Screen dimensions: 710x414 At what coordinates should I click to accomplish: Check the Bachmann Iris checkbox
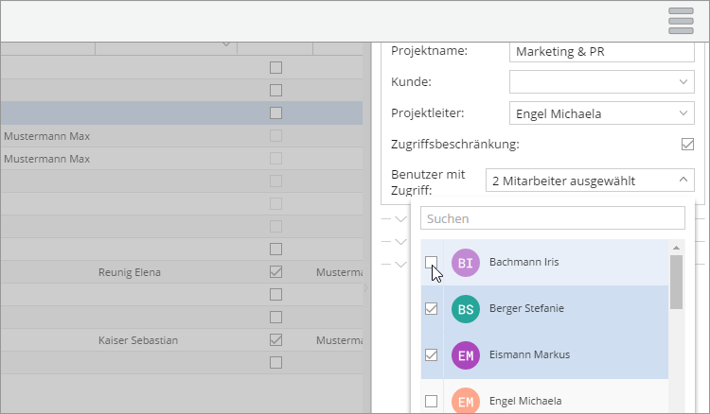point(432,262)
